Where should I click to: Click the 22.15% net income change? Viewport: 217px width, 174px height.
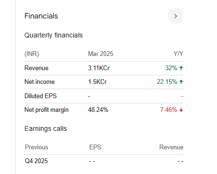point(167,82)
